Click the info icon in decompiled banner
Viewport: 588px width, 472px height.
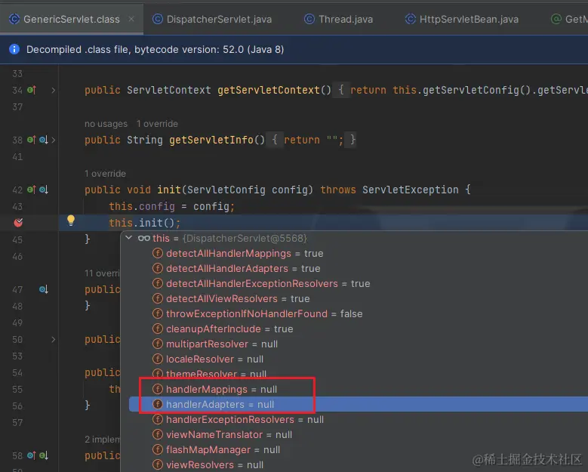14,49
